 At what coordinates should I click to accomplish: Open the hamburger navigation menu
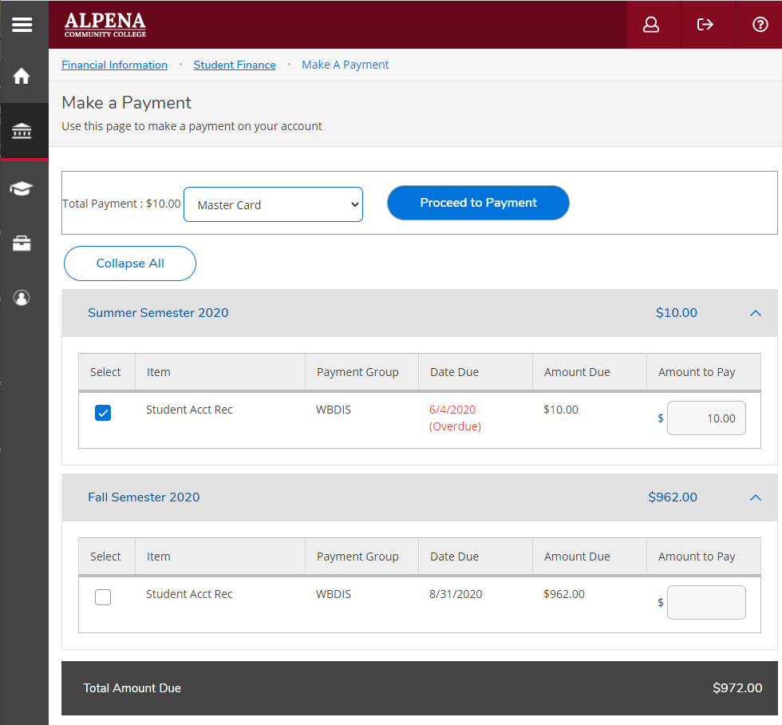pyautogui.click(x=22, y=25)
